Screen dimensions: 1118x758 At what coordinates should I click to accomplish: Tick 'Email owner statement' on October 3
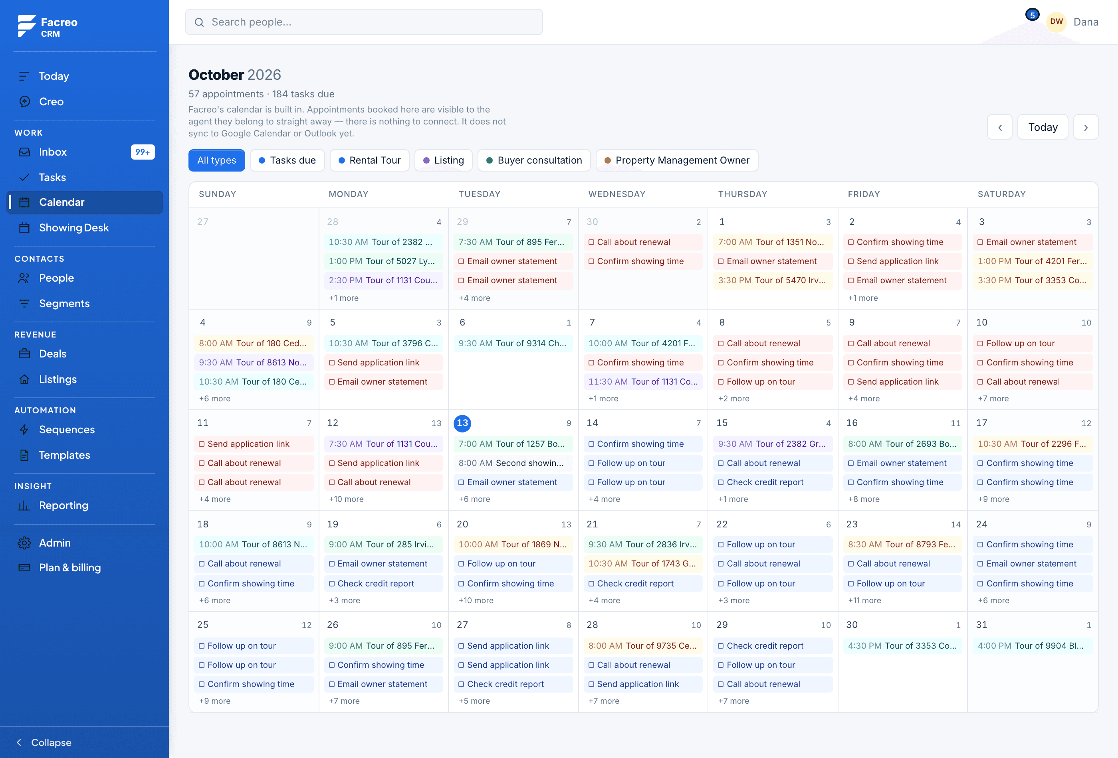coord(980,242)
